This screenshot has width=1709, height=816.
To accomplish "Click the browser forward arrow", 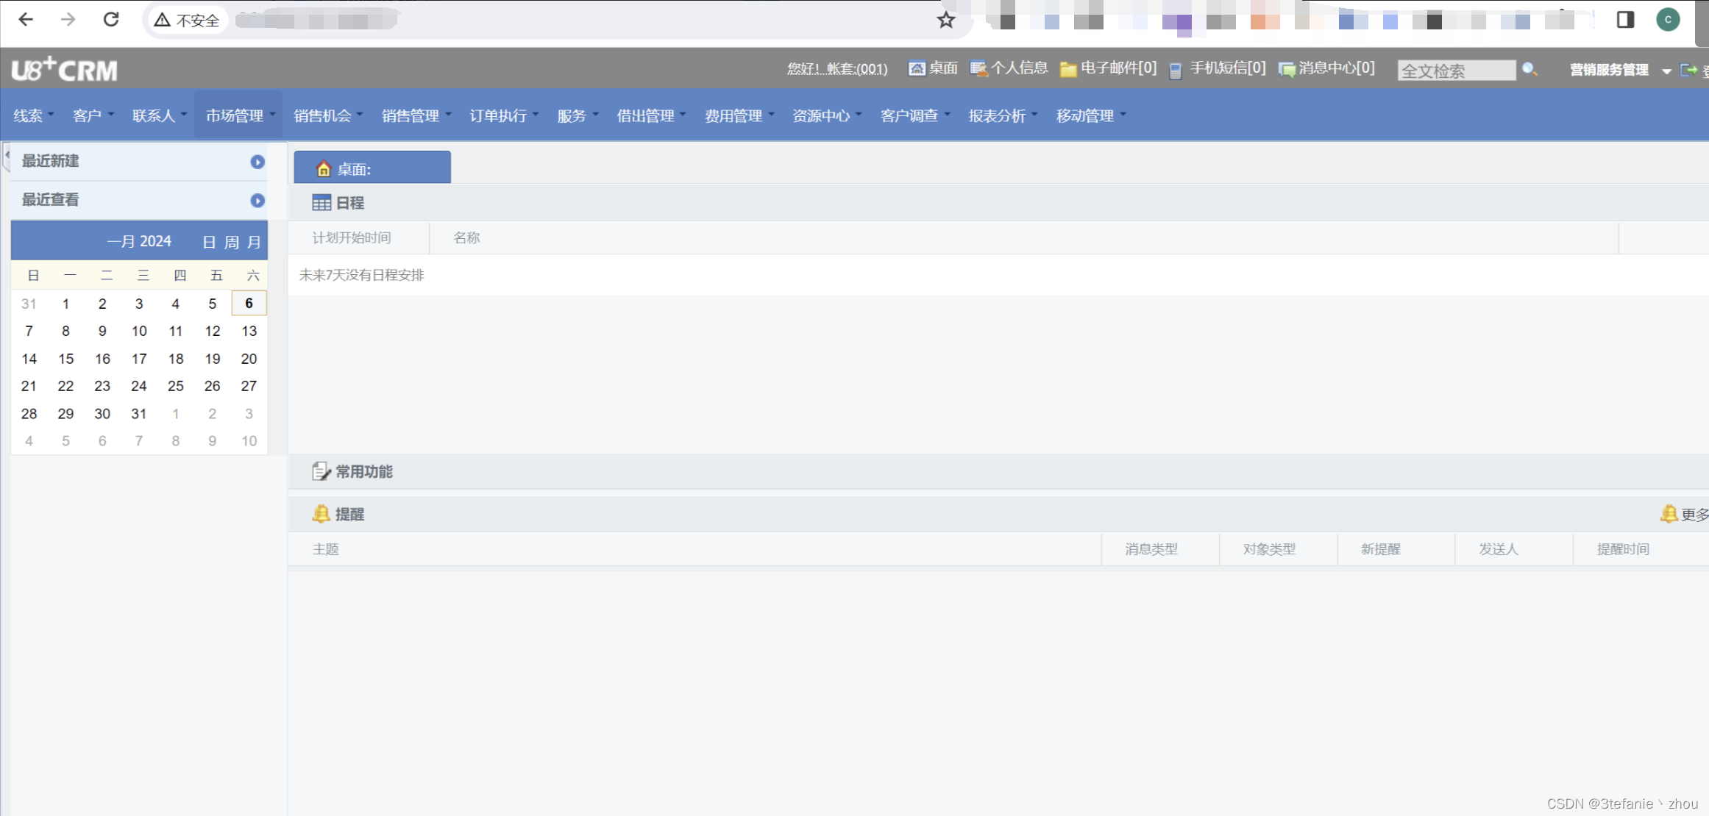I will pos(68,19).
